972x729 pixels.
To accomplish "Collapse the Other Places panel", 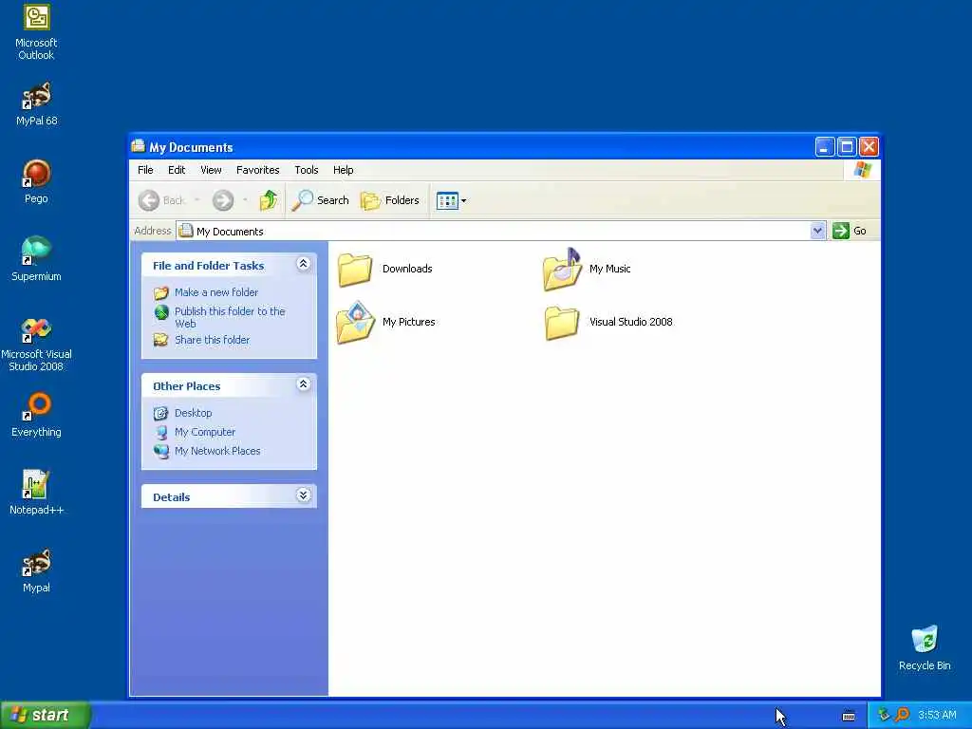I will click(x=303, y=385).
